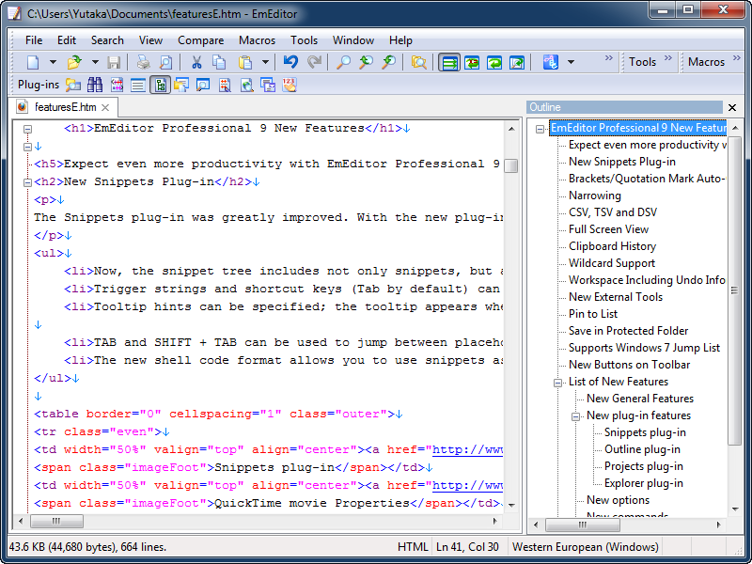
Task: Click the editor horizontal scrollbar thumb
Action: click(x=56, y=522)
